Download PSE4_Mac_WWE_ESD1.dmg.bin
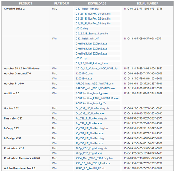Screen dimensions: 175x172 coord(94,158)
